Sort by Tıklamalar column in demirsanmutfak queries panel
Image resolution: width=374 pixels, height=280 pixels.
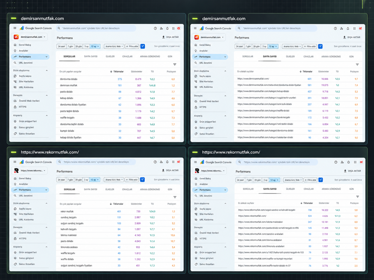pyautogui.click(x=117, y=71)
